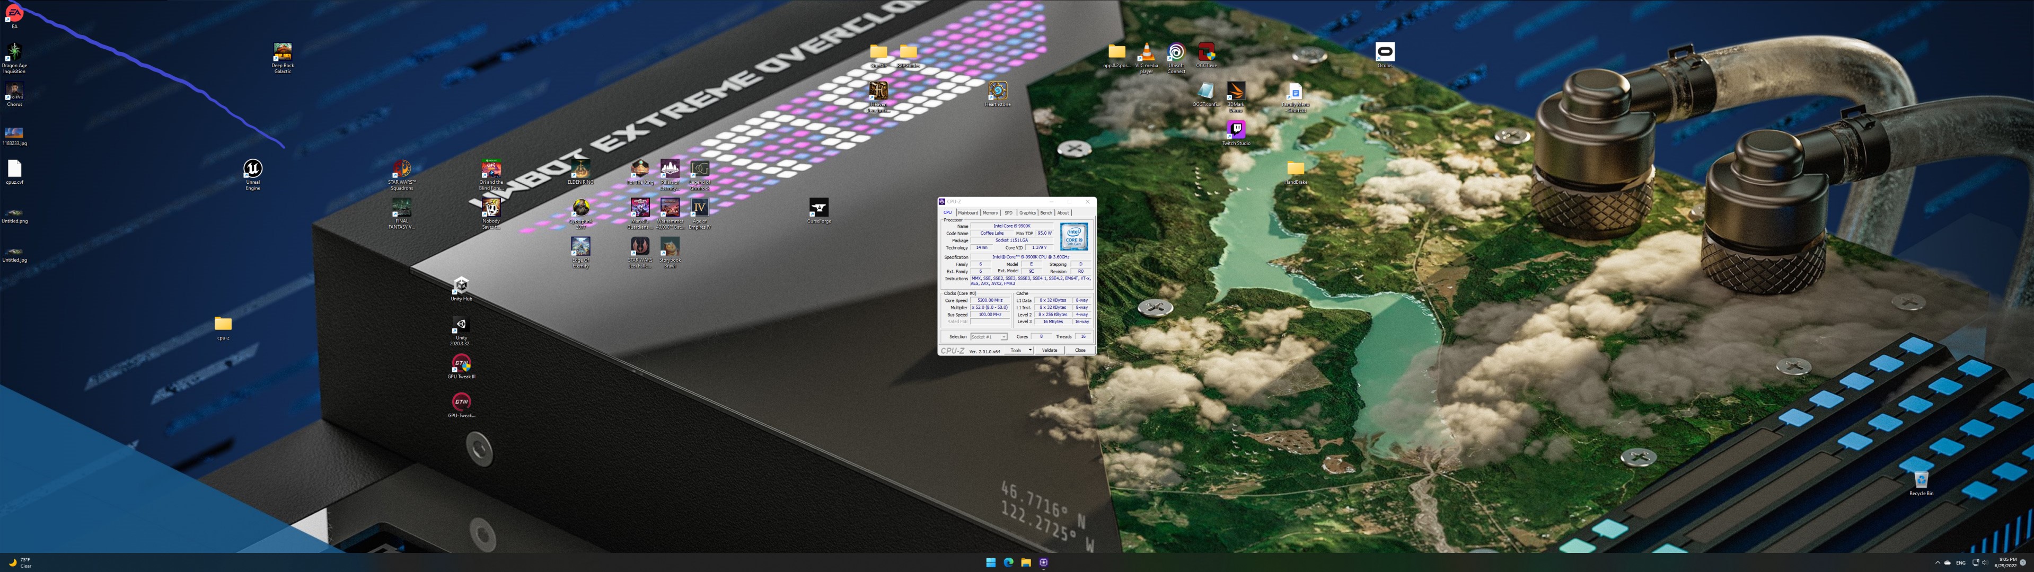
Task: Open the Windows Start menu
Action: pyautogui.click(x=990, y=562)
